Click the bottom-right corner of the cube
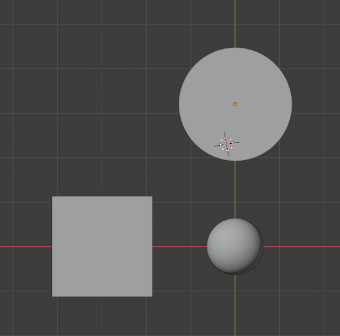The width and height of the screenshot is (340, 336). click(x=152, y=296)
